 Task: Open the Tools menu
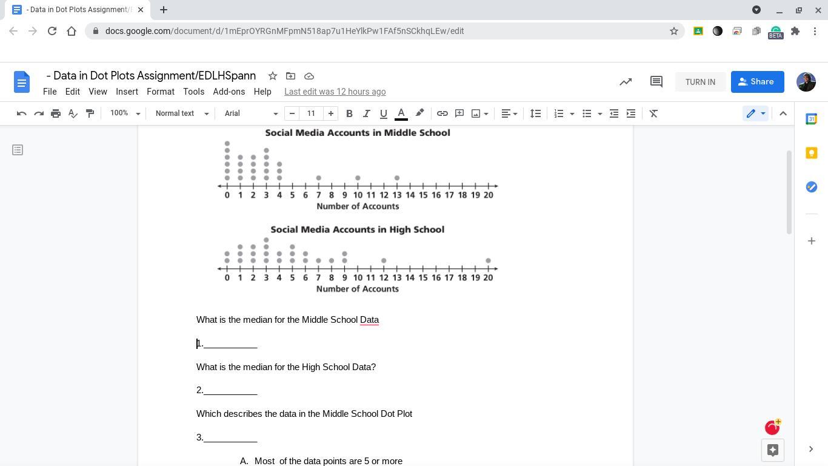coord(193,92)
